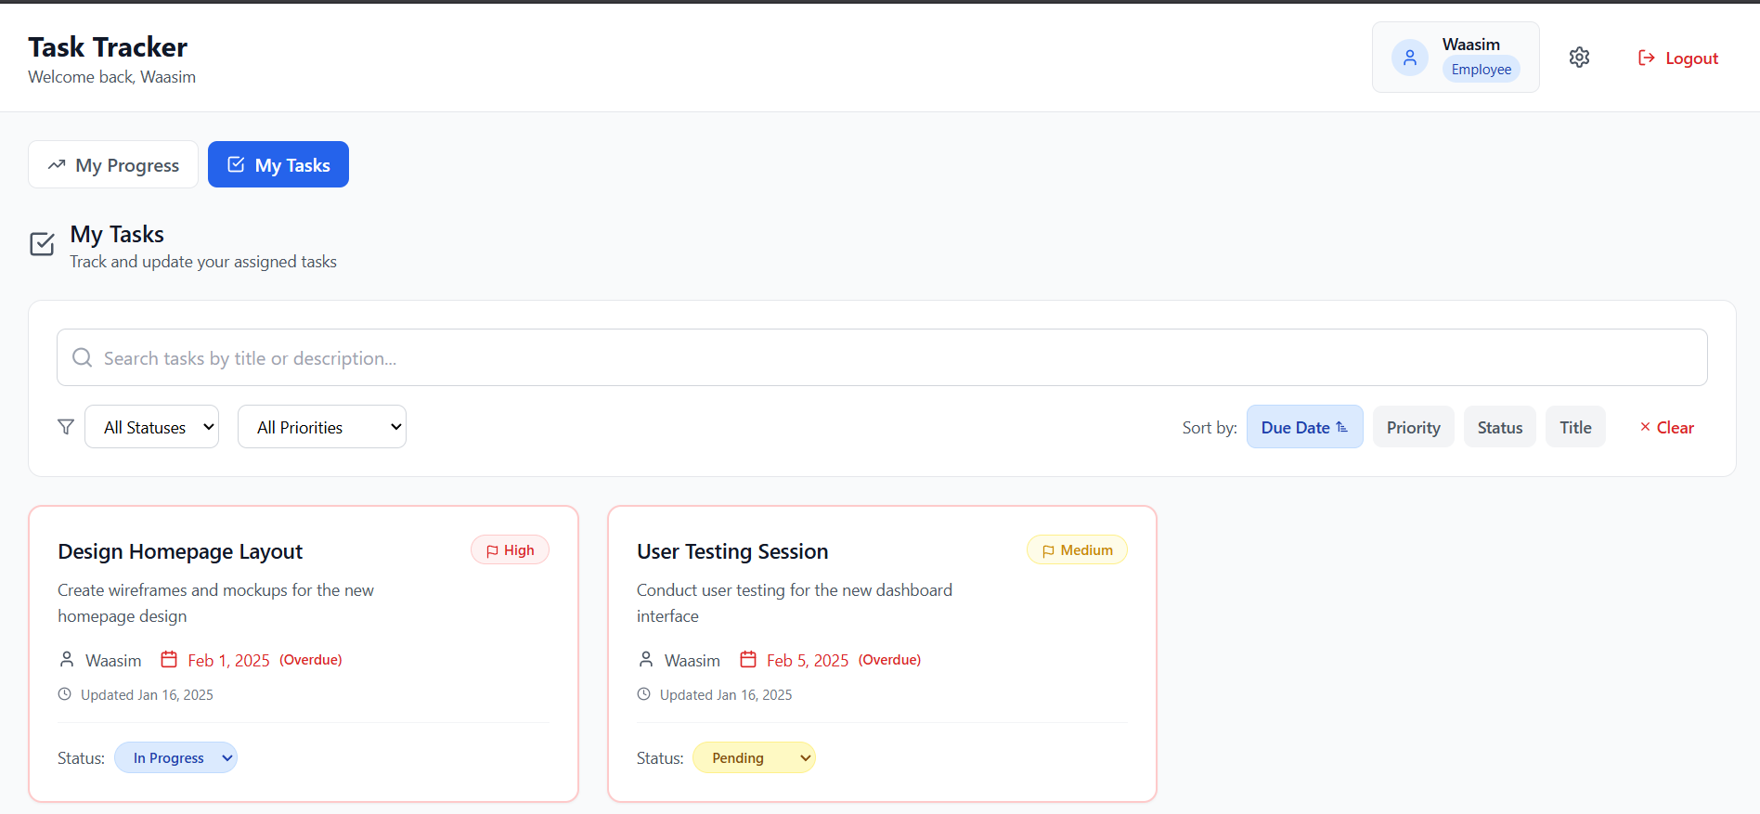Open the All Statuses dropdown
1760x814 pixels.
152,427
